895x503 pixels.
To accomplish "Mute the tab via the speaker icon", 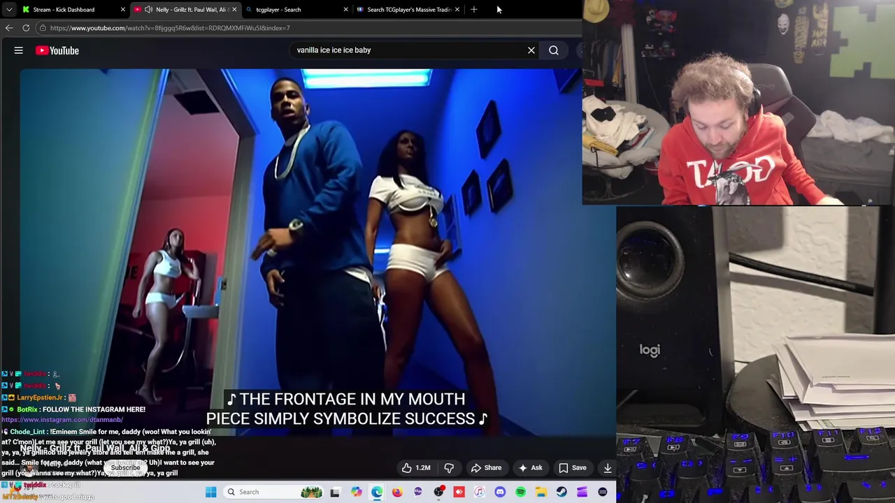I will point(148,10).
